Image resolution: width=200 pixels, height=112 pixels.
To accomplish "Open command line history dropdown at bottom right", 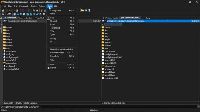I will point(199,107).
